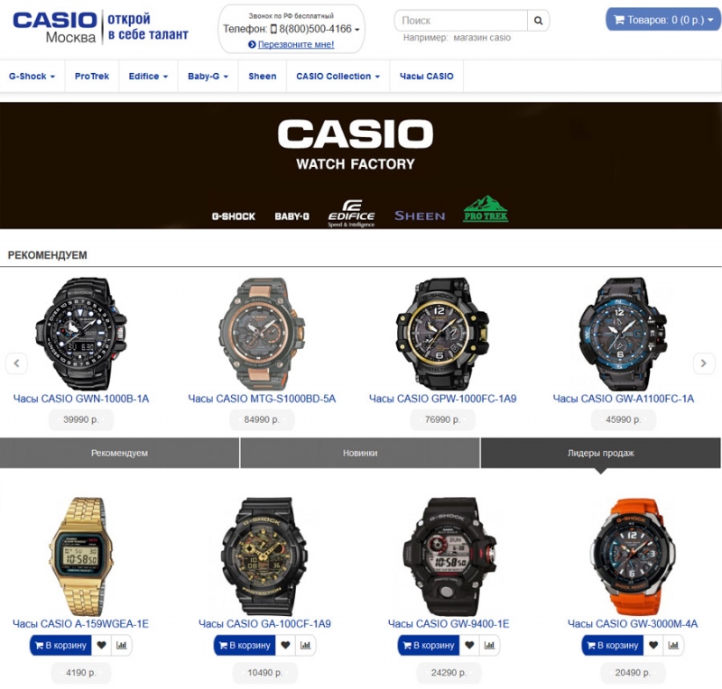This screenshot has width=722, height=689.
Task: Show next recommended watches arrow
Action: point(704,363)
